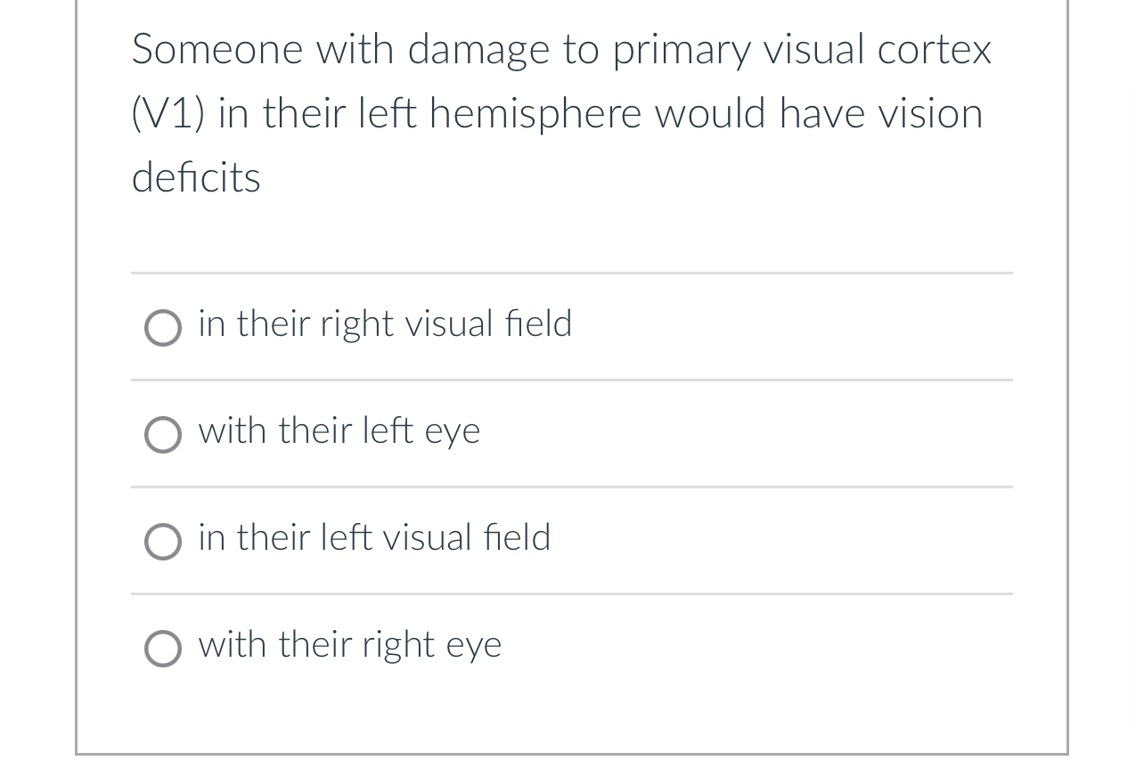1144x769 pixels.
Task: Click the '(V1)' label in the question text
Action: 166,113
